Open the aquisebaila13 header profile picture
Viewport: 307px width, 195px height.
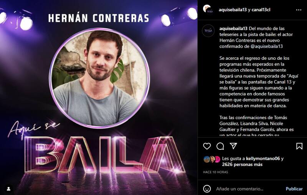[x=208, y=10]
